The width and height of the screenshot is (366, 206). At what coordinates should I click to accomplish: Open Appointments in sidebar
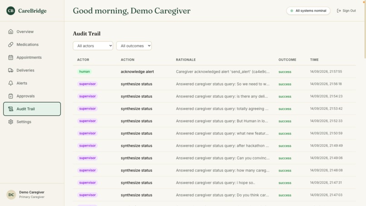pyautogui.click(x=32, y=57)
